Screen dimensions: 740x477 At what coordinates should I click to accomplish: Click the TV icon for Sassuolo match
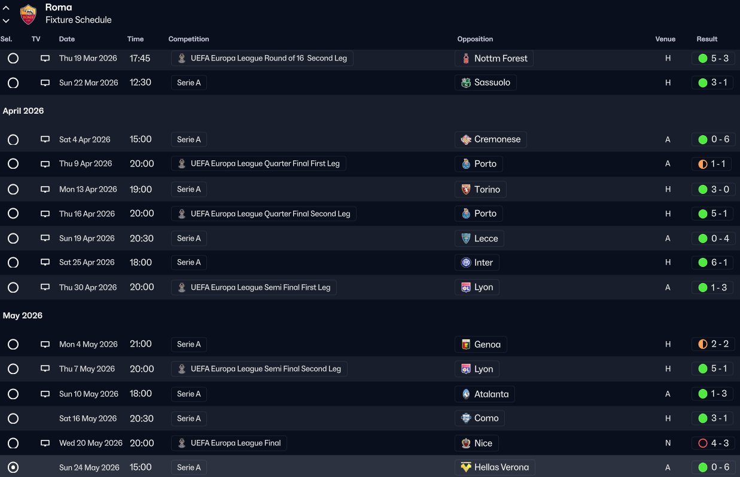coord(45,83)
